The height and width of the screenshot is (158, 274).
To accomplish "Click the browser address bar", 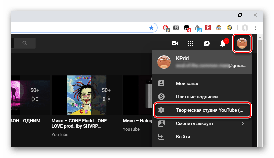I will coord(77,28).
